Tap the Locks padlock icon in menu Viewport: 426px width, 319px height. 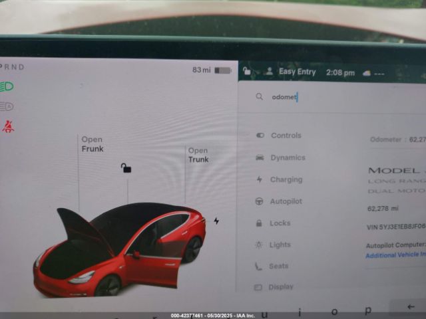(x=259, y=223)
